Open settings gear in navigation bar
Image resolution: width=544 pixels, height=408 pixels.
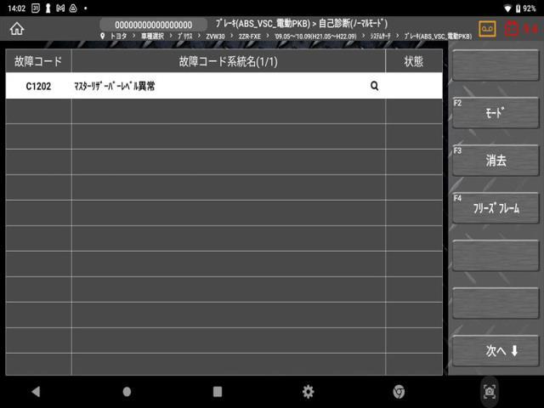(308, 392)
